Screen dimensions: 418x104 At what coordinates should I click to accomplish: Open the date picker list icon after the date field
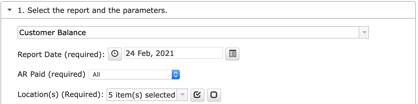[x=232, y=54]
